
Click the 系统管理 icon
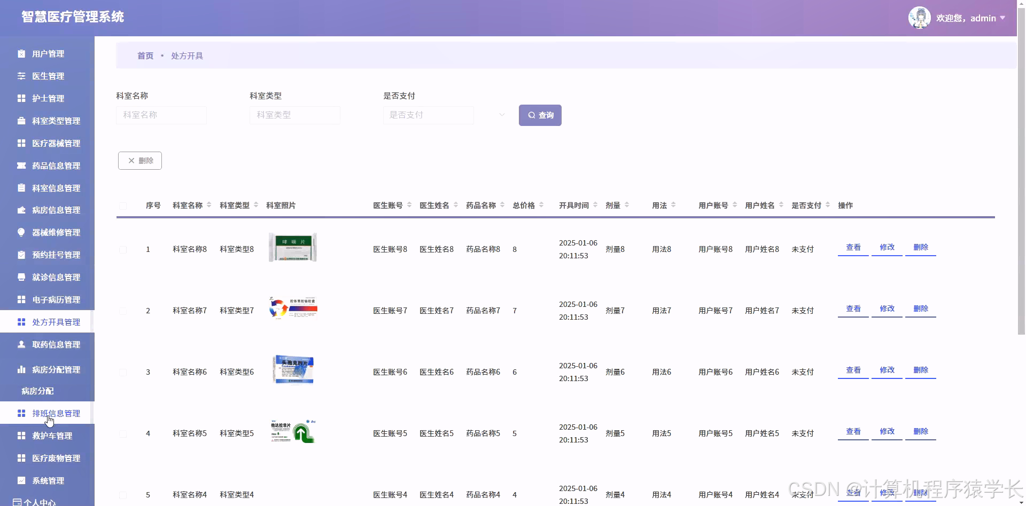click(x=21, y=480)
